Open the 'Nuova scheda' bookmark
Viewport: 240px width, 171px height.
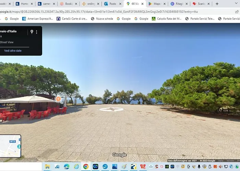pyautogui.click(x=102, y=18)
